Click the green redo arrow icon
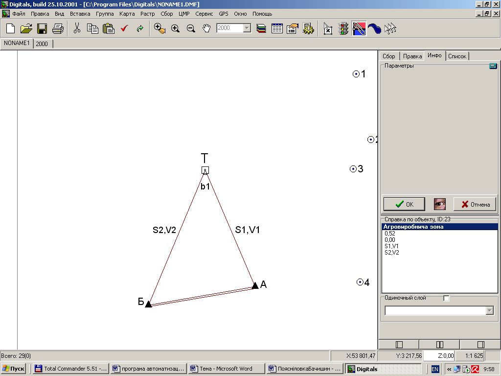Viewport: 501px width, 376px height. [140, 29]
